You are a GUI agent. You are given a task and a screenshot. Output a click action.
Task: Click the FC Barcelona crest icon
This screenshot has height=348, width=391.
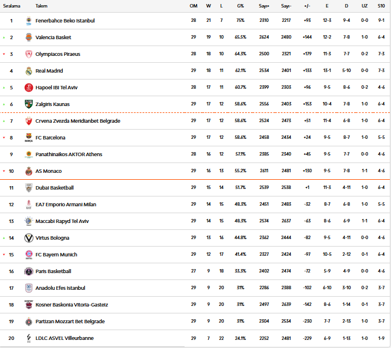(x=29, y=138)
